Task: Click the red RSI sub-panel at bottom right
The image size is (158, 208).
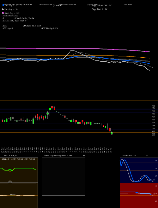Action: [x=139, y=195]
